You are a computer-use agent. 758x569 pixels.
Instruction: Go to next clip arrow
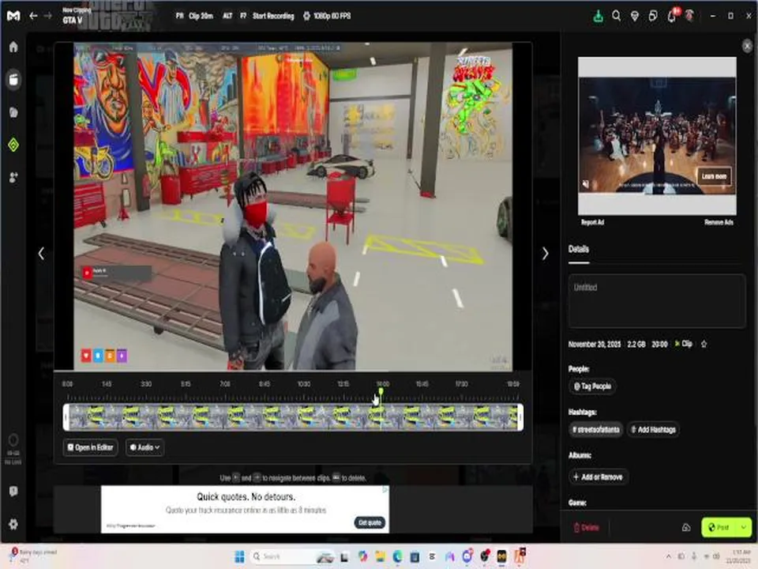(x=546, y=254)
